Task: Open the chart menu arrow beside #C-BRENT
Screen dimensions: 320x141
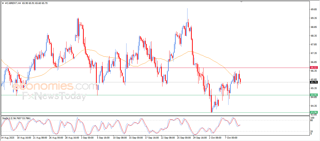Action: pos(3,3)
